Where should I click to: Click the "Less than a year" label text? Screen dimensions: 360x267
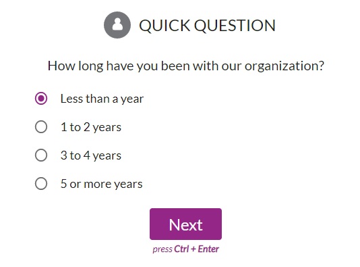coord(102,99)
